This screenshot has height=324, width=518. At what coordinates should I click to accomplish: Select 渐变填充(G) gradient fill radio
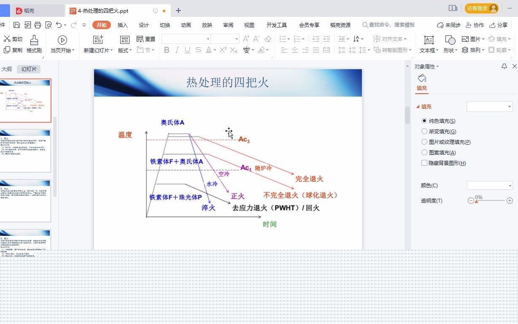pos(424,131)
